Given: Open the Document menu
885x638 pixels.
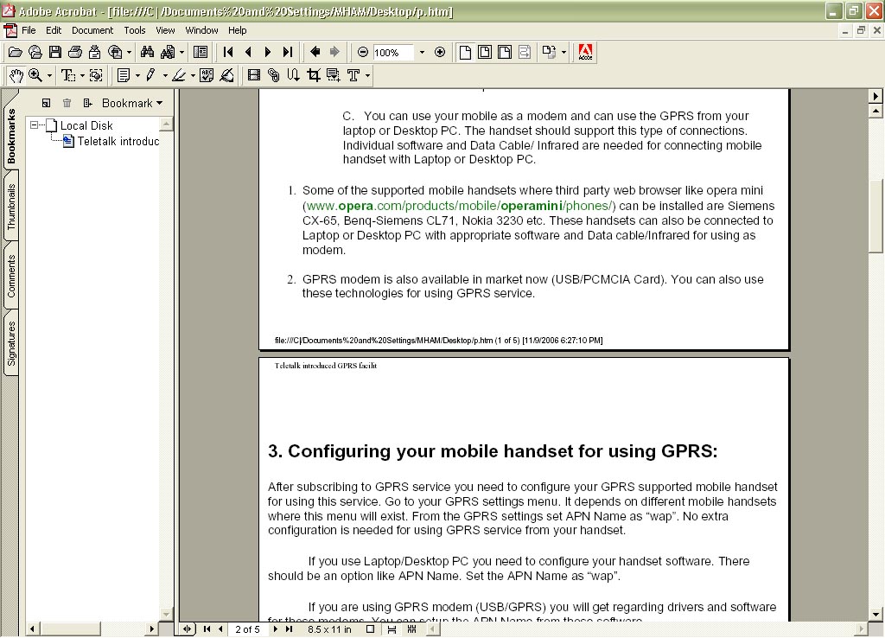Looking at the screenshot, I should (x=92, y=30).
